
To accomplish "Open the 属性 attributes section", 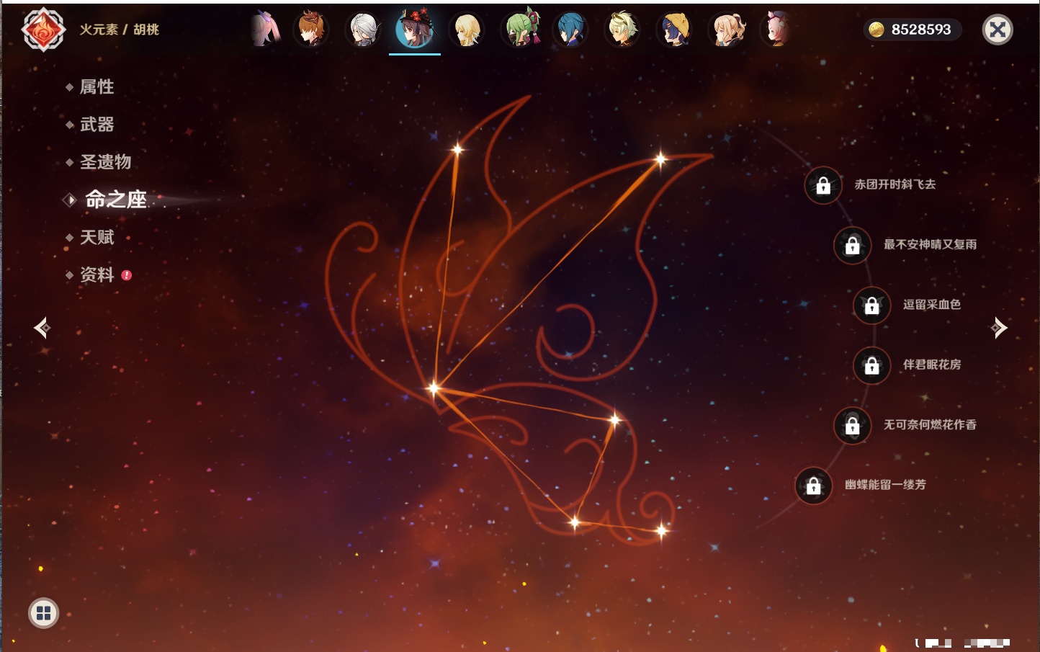I will 97,87.
